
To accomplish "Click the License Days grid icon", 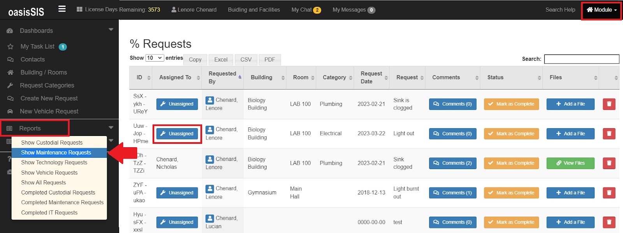I will tap(79, 9).
